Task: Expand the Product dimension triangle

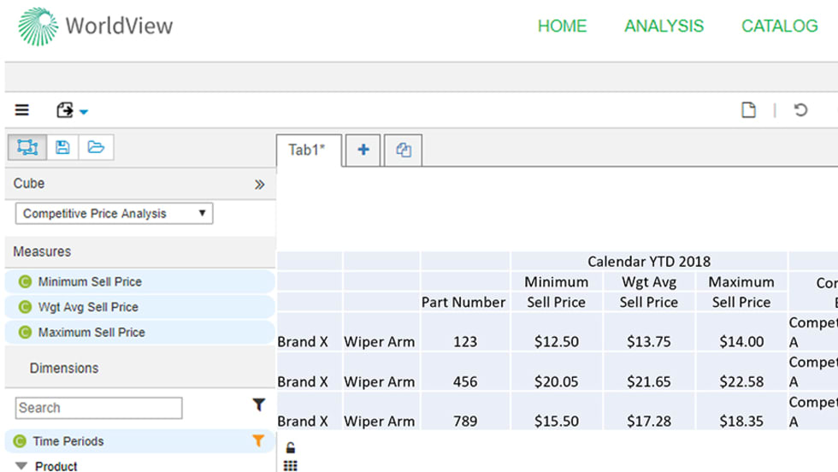Action: (21, 466)
